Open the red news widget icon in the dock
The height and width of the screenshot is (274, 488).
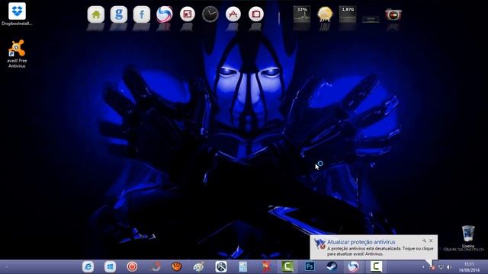(188, 14)
